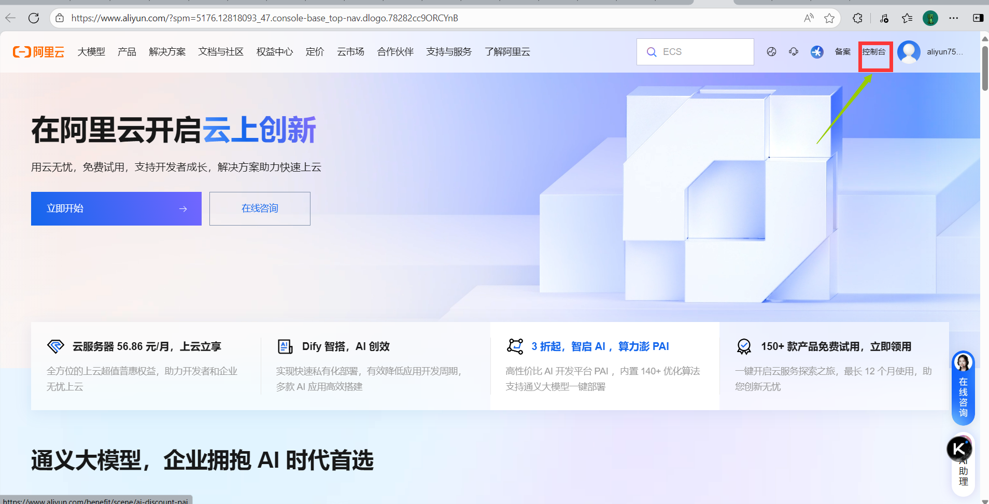Open the 云市场 navigation item
The width and height of the screenshot is (989, 504).
[x=351, y=52]
